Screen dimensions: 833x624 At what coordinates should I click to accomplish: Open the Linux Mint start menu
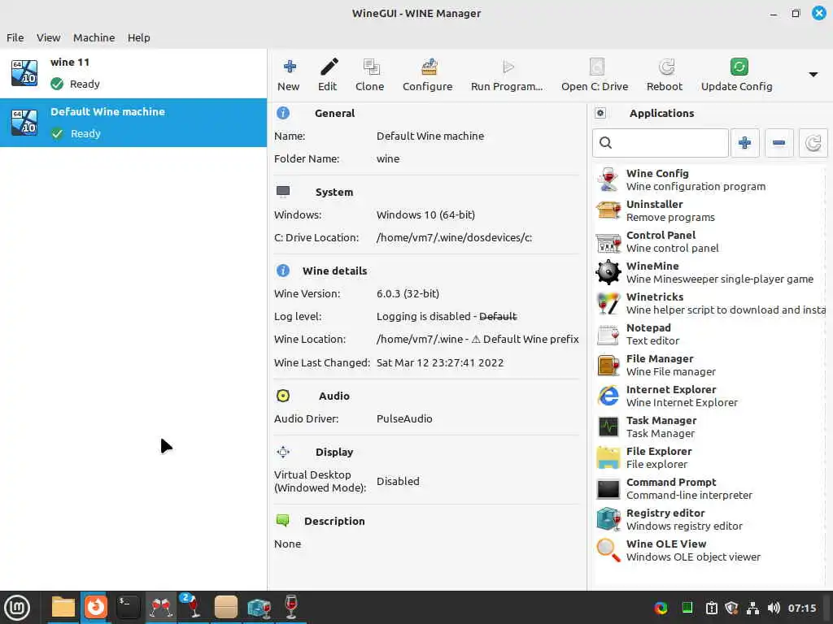18,608
